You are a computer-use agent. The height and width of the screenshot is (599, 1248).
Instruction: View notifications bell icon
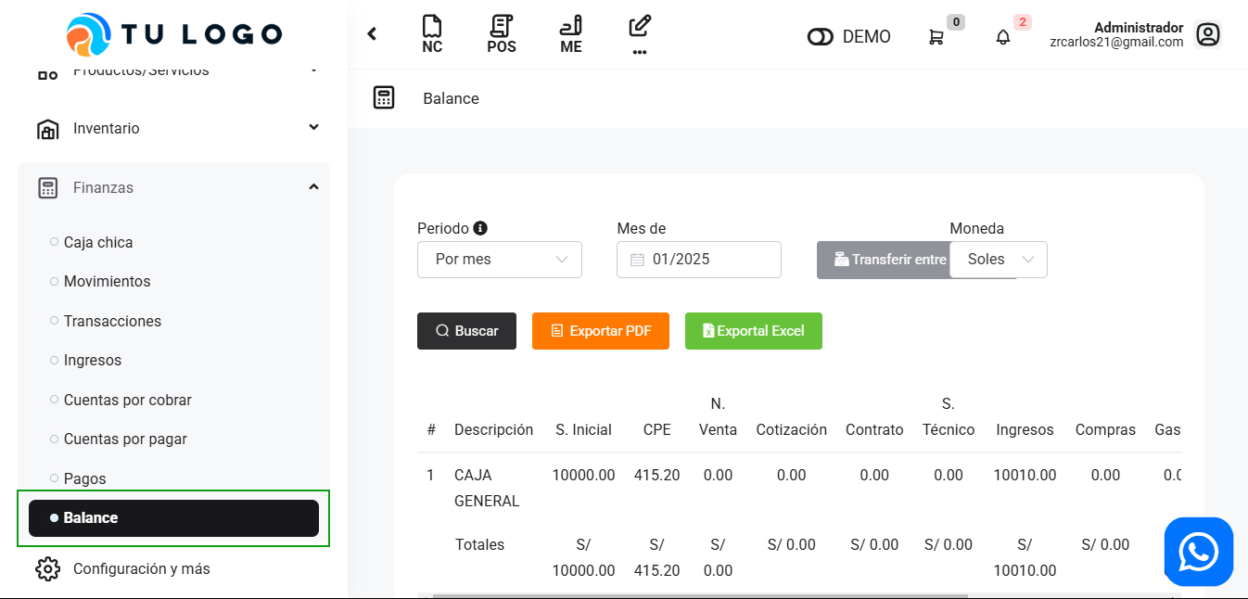pos(1003,37)
